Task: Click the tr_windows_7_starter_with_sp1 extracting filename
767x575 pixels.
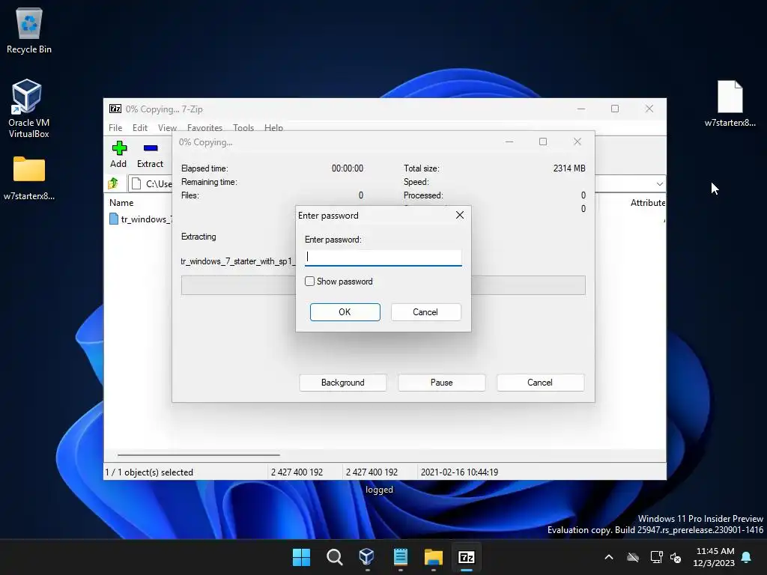Action: coord(237,261)
